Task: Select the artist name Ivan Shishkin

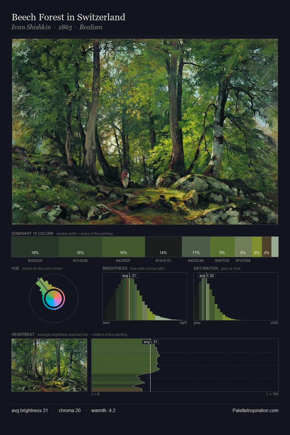Action: pyautogui.click(x=31, y=27)
